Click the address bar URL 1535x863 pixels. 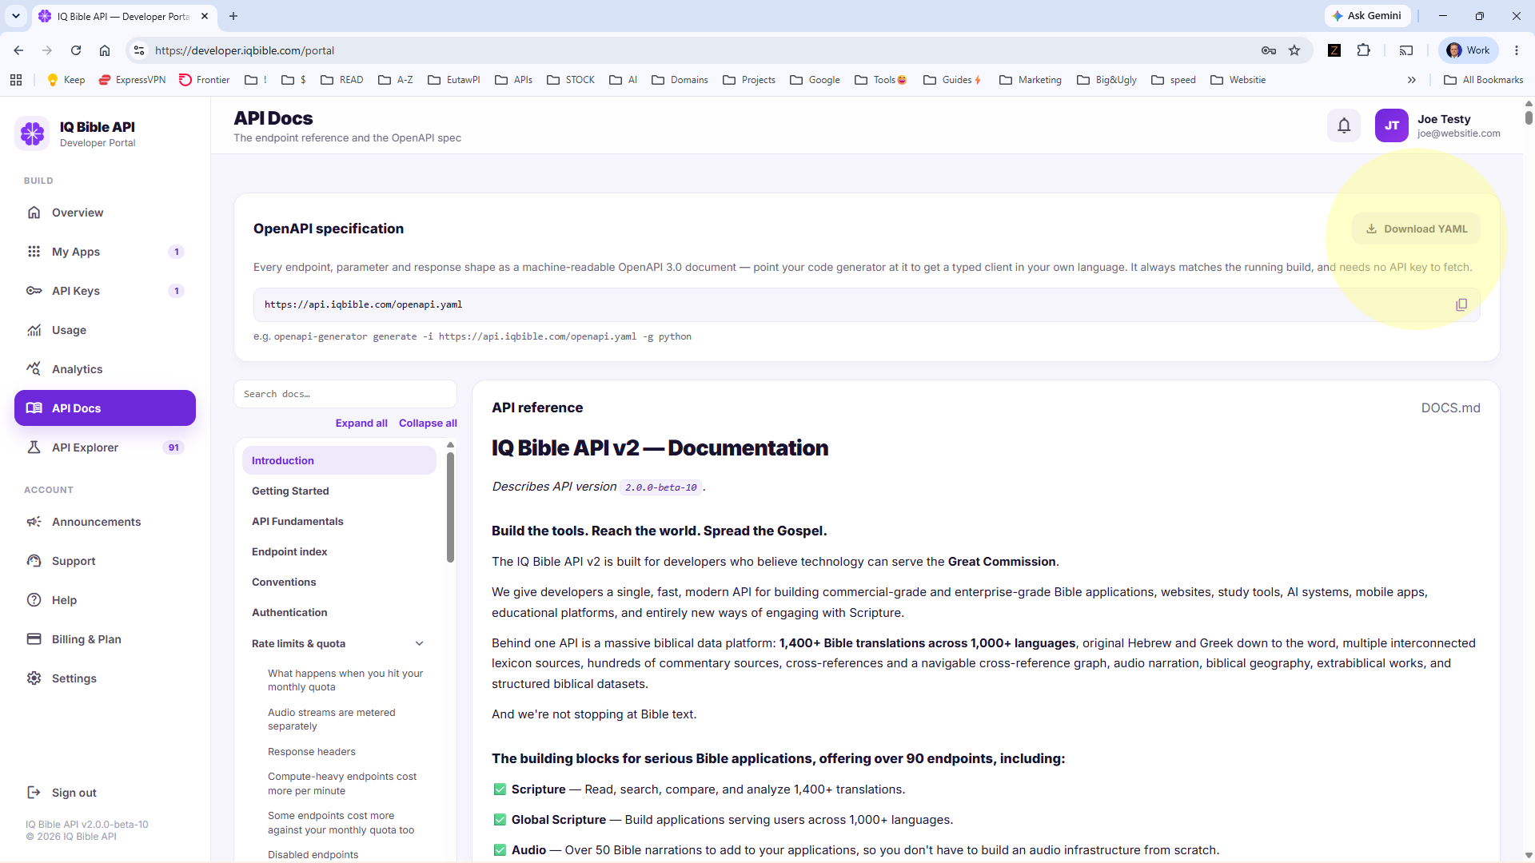coord(245,50)
